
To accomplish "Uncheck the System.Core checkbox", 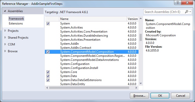I will [48, 72].
